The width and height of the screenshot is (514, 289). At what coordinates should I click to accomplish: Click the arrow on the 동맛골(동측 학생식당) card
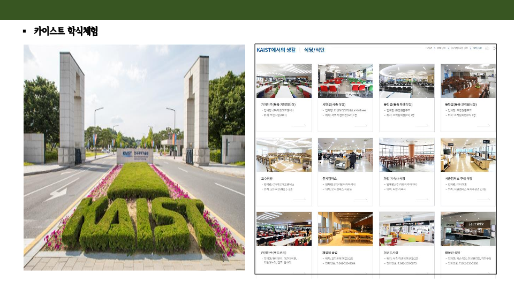(x=422, y=125)
